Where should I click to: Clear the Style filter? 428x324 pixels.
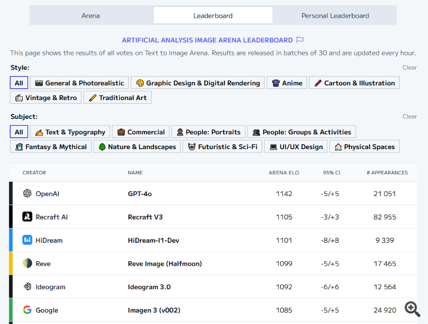[409, 67]
